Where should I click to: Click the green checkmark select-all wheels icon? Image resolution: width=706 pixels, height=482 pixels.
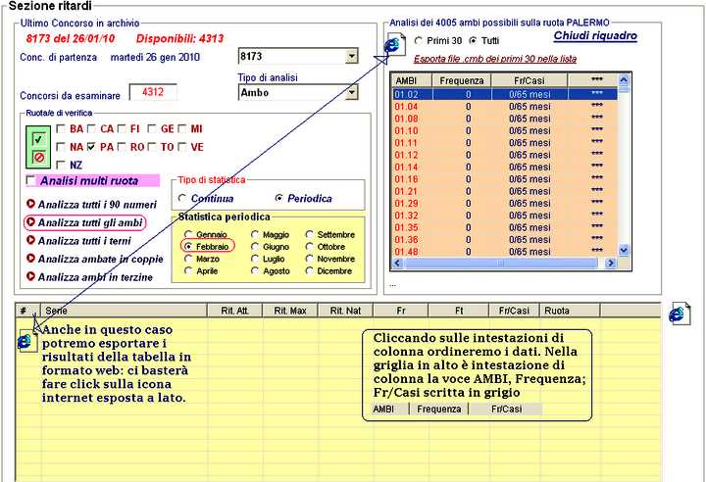37,138
